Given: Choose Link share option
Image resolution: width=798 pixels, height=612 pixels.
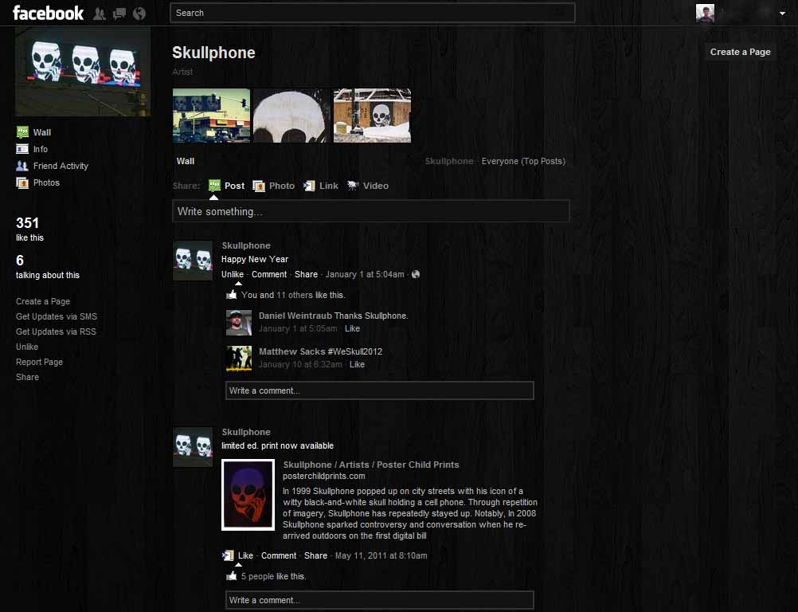Looking at the screenshot, I should 329,186.
